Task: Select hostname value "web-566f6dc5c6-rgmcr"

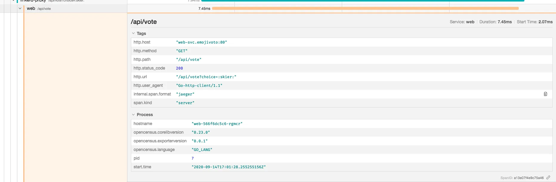Action: 217,124
